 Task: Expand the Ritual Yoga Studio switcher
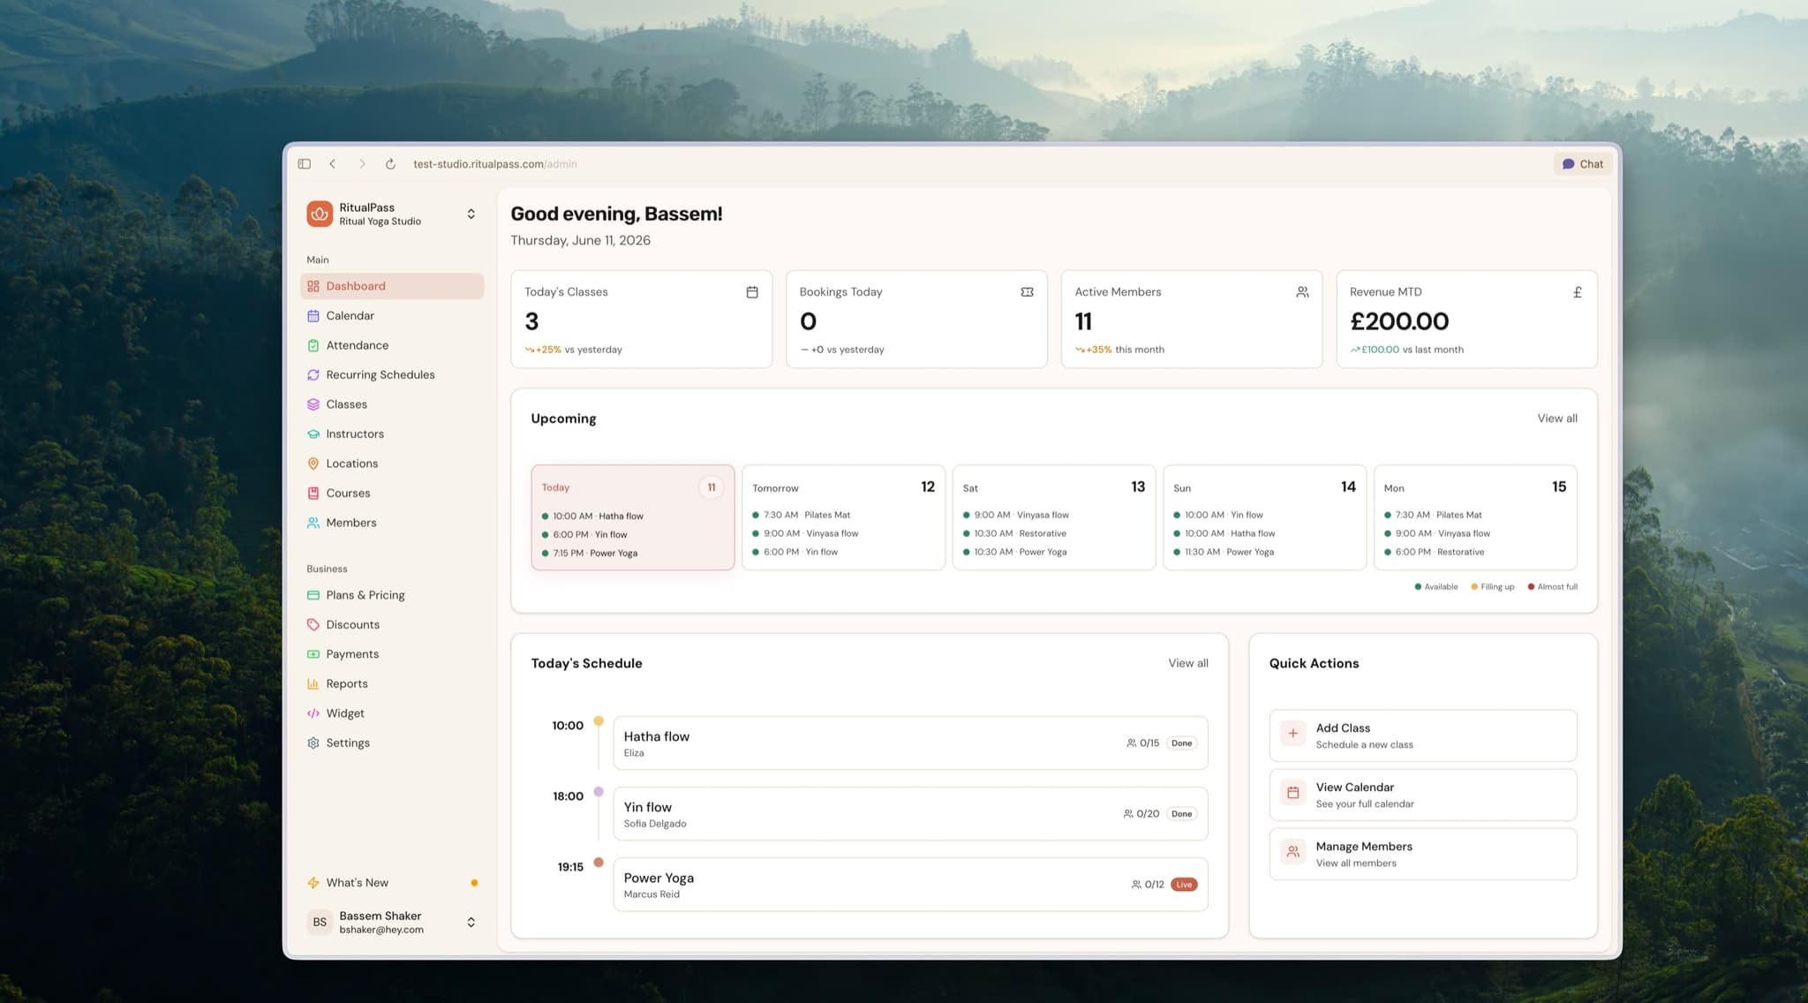point(471,214)
